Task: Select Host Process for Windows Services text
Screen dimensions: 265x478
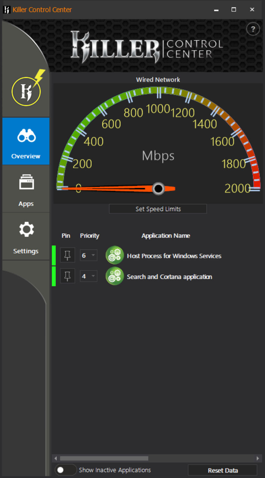Action: tap(174, 256)
